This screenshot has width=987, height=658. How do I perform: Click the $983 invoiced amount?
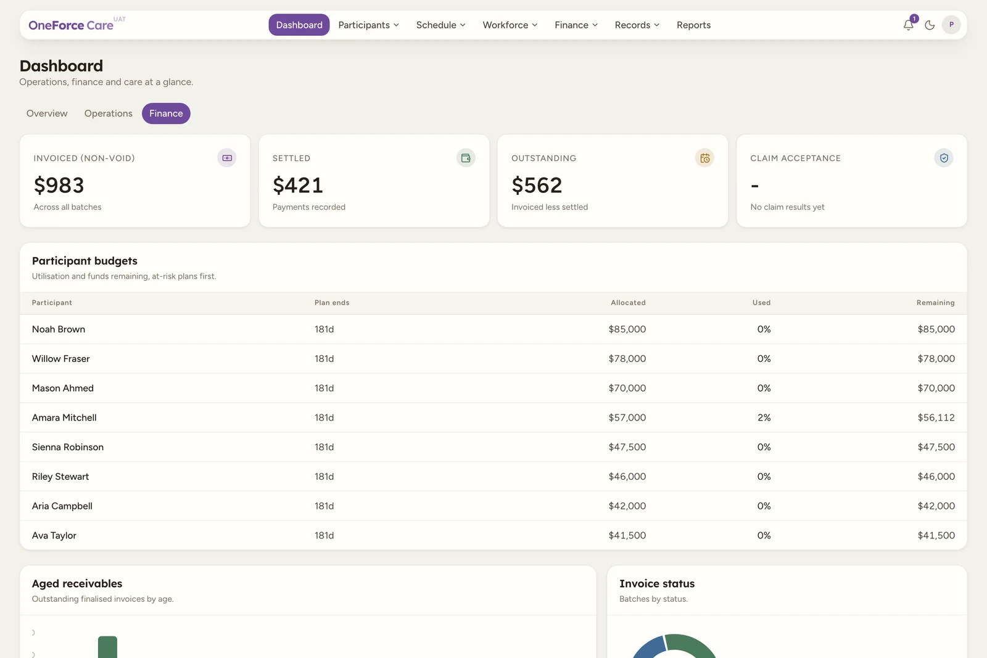tap(59, 185)
